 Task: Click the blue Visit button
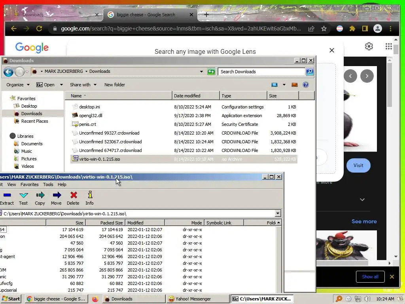click(x=358, y=165)
